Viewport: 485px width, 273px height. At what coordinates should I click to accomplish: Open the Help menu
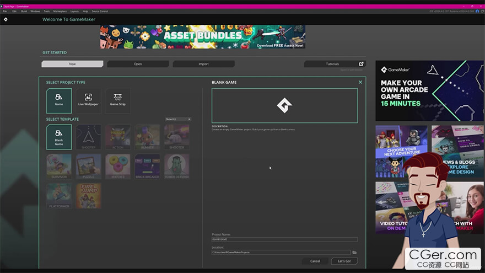coord(85,11)
